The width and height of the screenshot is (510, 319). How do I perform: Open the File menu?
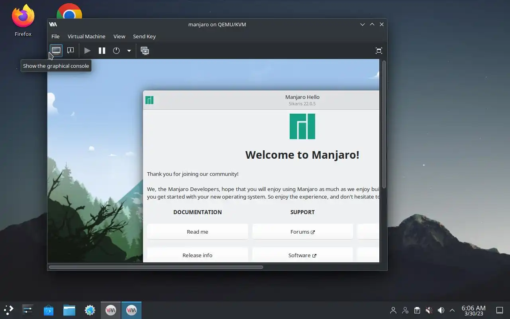[55, 36]
